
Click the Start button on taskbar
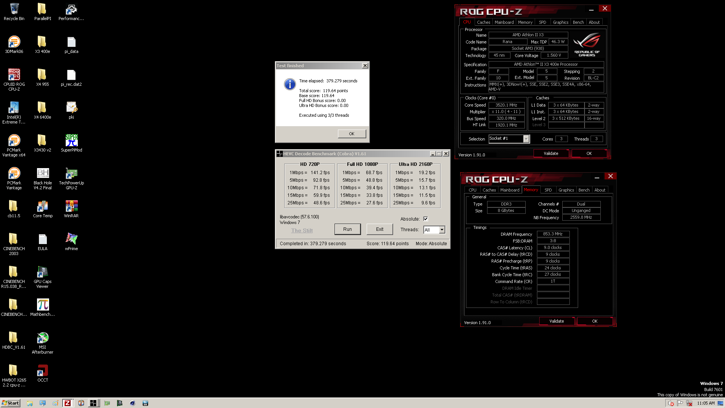(11, 403)
